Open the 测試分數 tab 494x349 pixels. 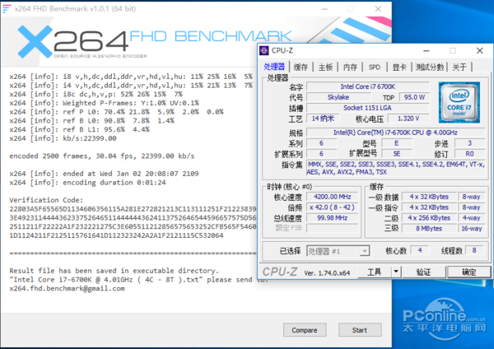(x=430, y=67)
